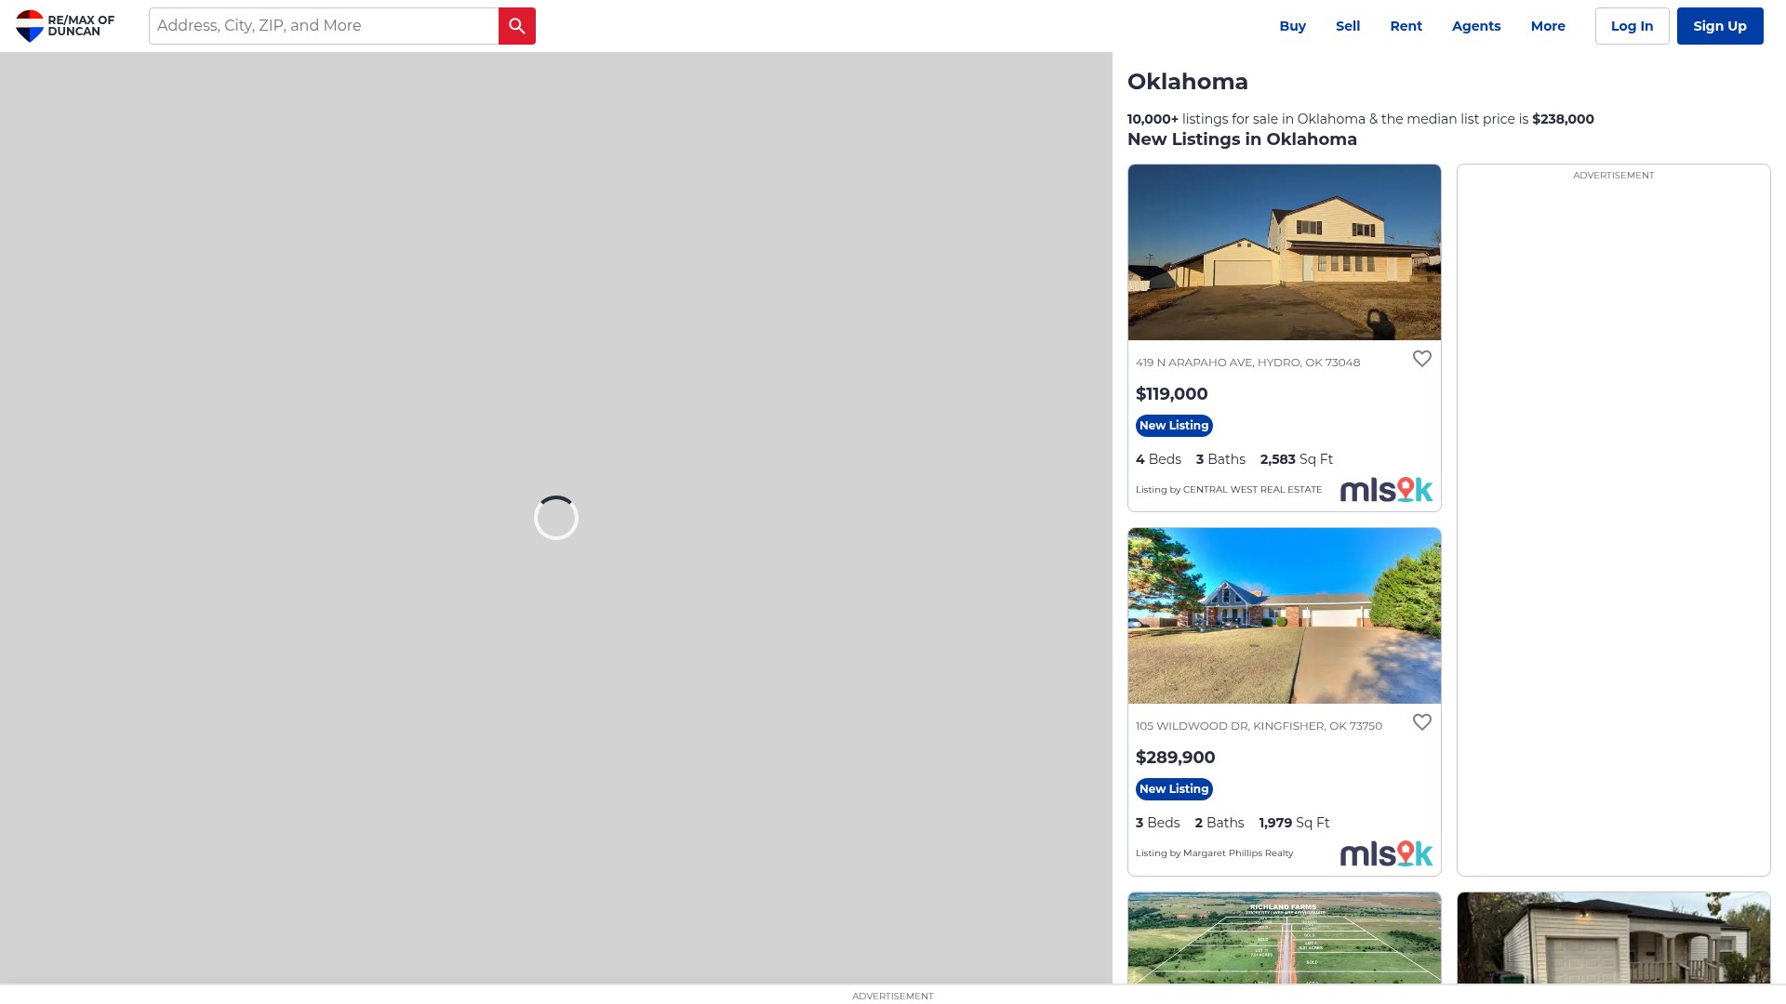Open the white garage house photo

[1614, 938]
